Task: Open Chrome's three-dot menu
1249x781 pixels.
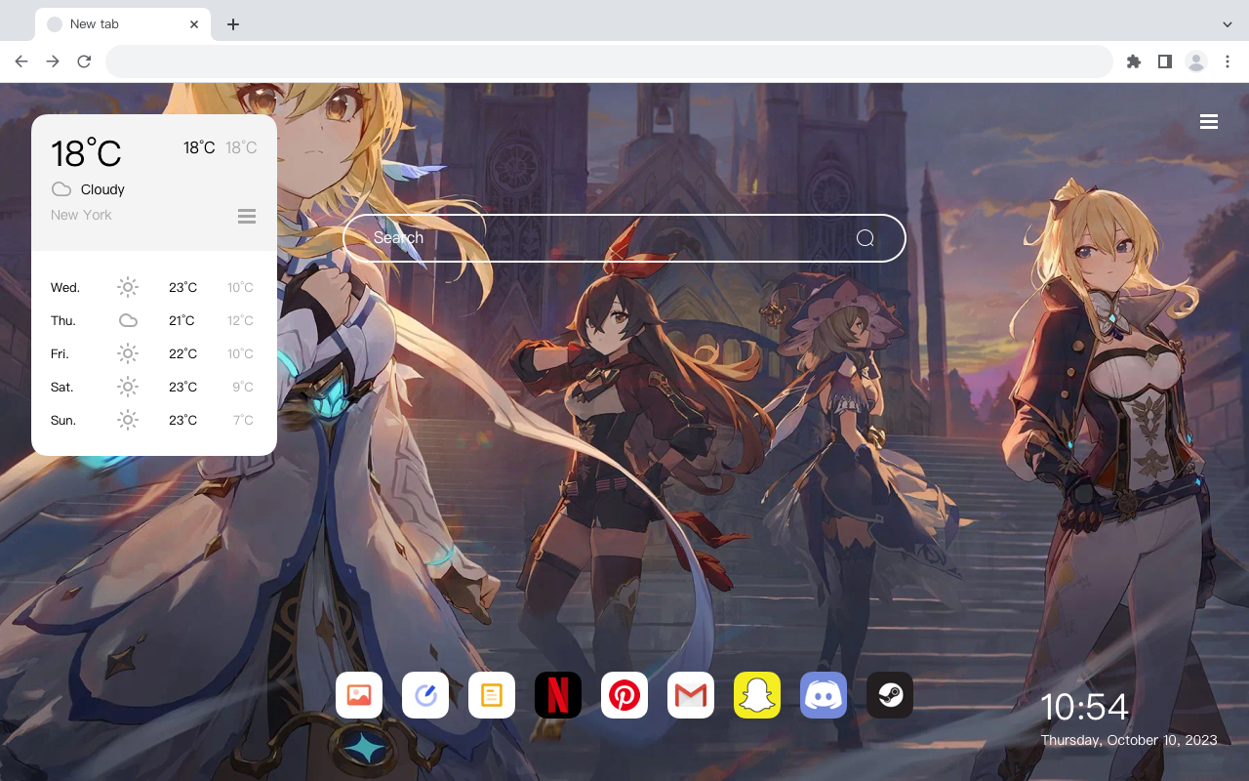Action: coord(1228,62)
